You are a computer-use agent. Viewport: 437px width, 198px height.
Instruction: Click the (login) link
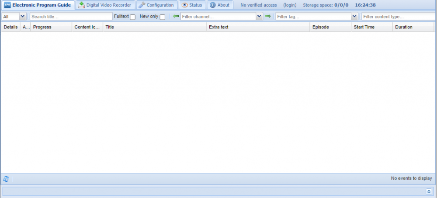(x=290, y=5)
